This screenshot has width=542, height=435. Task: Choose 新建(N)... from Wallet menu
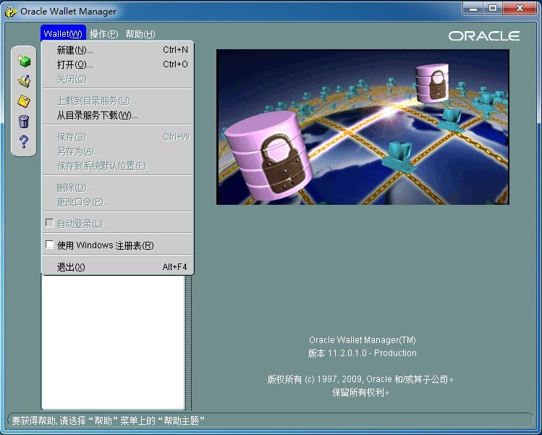pyautogui.click(x=117, y=50)
